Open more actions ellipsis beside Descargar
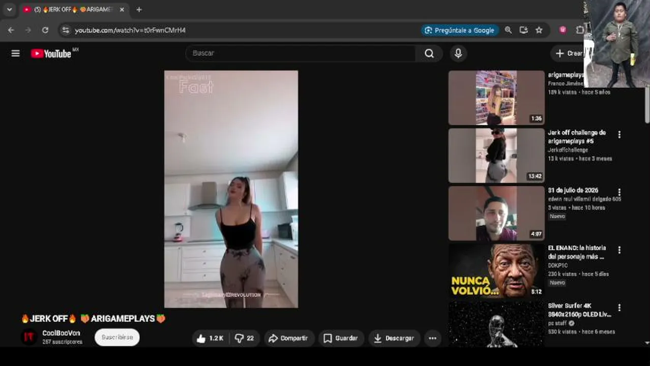Viewport: 650px width, 366px height. (432, 338)
